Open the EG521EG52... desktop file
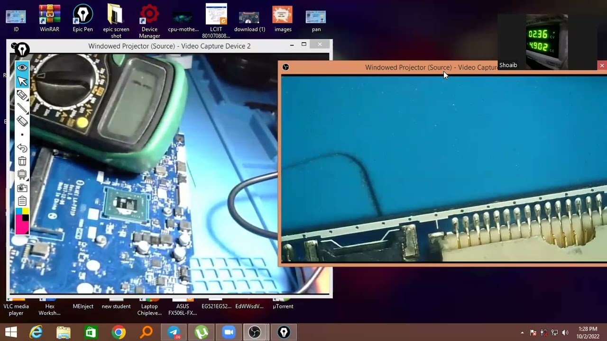The image size is (607, 341). (216, 305)
